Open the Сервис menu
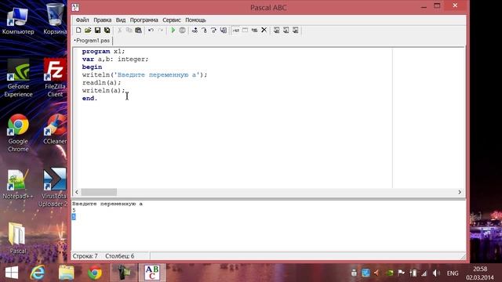 point(172,20)
